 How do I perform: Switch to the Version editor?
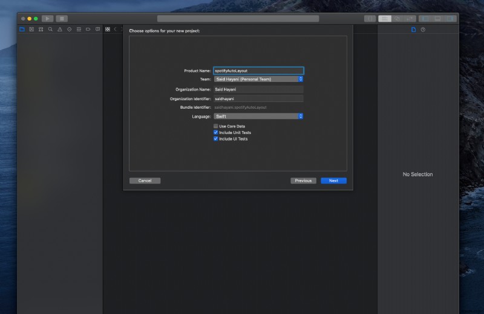tap(410, 19)
